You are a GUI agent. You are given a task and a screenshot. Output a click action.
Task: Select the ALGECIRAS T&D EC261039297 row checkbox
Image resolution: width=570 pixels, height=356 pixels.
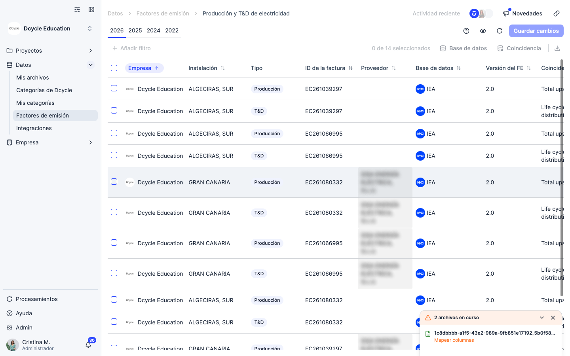(114, 110)
